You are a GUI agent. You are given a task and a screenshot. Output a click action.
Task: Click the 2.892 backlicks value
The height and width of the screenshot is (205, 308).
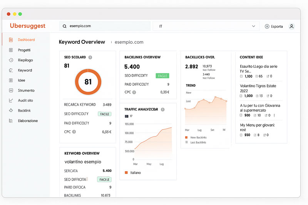click(191, 67)
